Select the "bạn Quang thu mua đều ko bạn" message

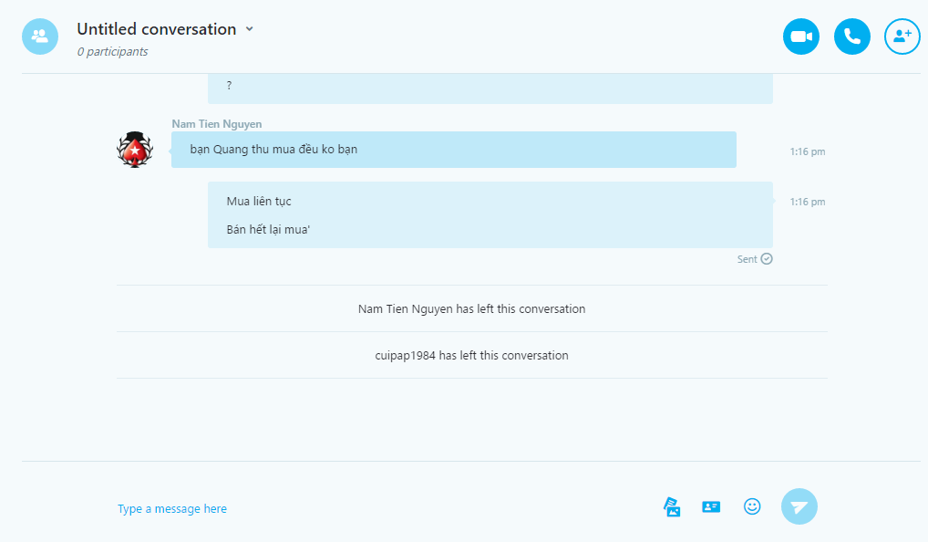273,150
